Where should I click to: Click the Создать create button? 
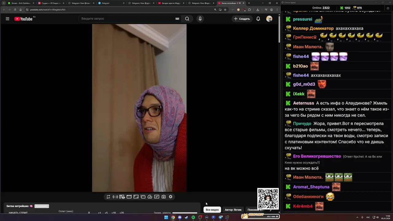point(242,19)
